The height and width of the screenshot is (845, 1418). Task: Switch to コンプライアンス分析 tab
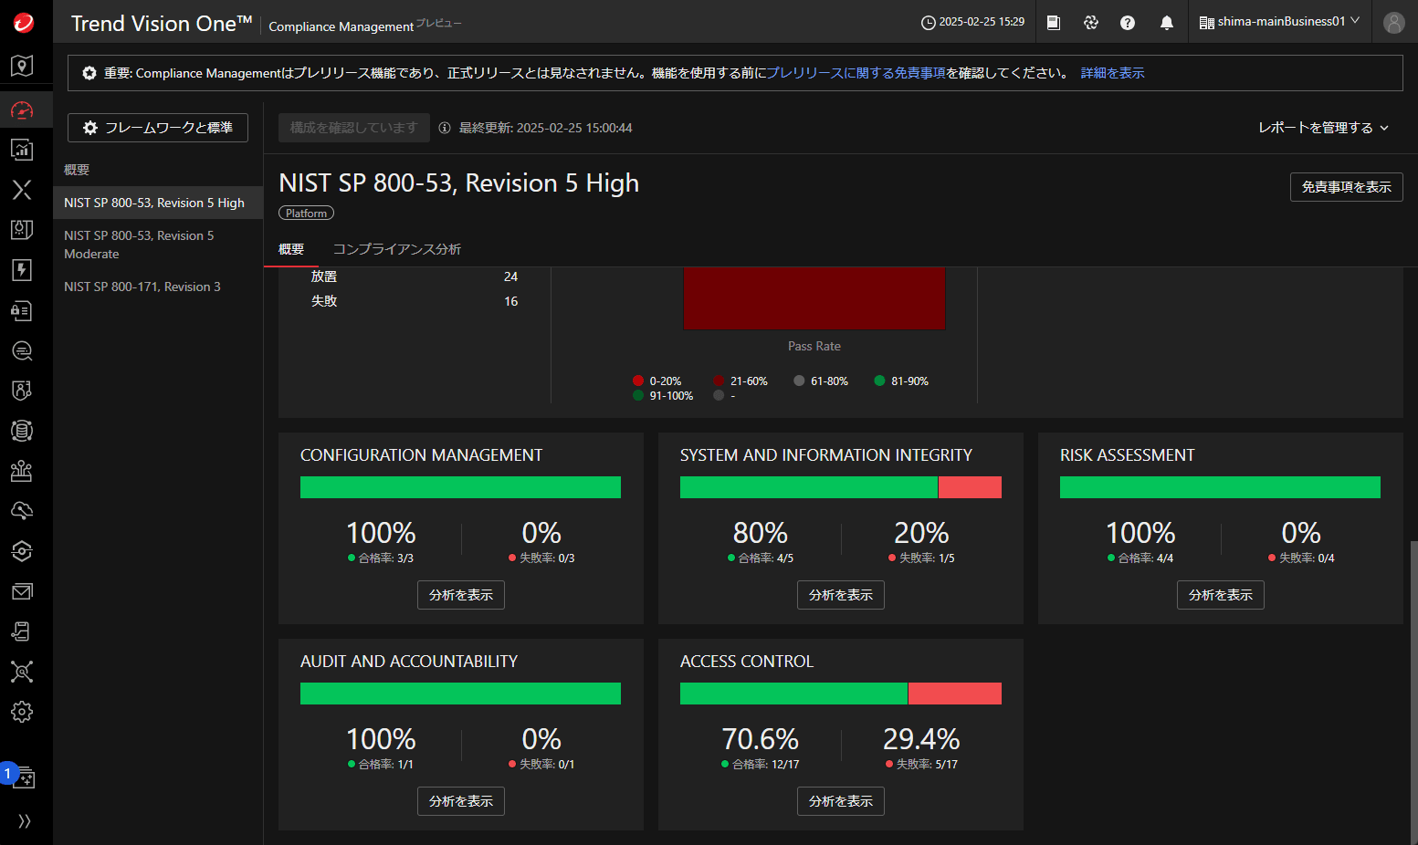[x=397, y=249]
